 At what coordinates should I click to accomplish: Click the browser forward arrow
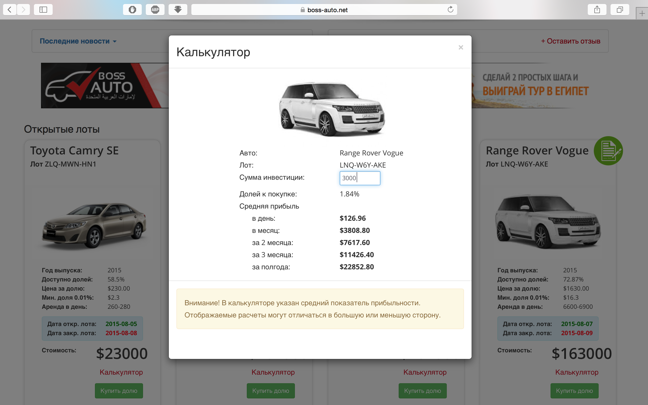24,10
